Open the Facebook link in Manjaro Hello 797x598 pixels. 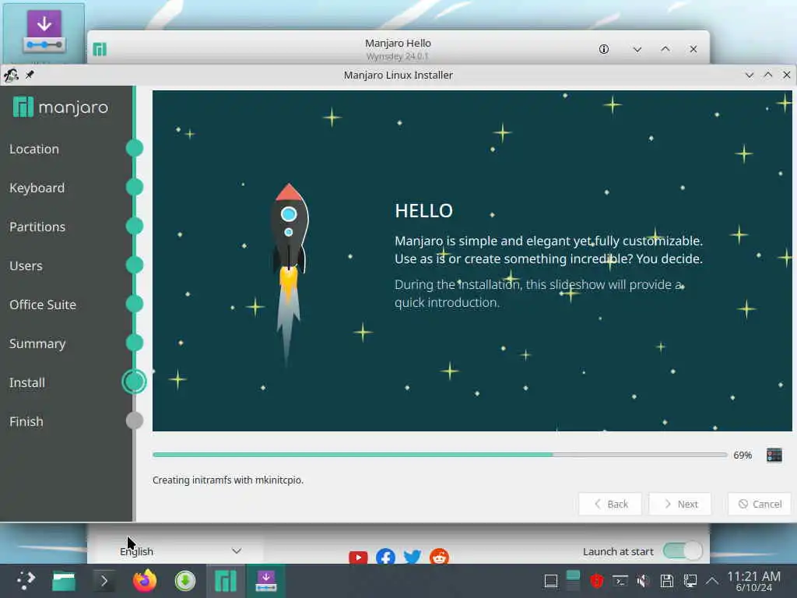(386, 556)
